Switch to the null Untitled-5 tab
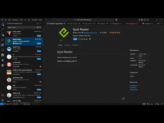The height and width of the screenshot is (123, 164). [x=74, y=24]
